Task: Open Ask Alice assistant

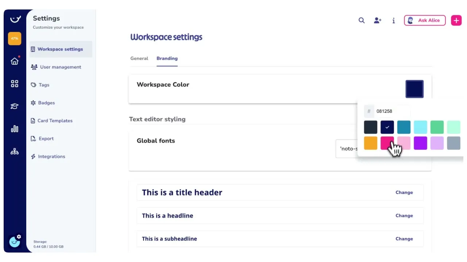Action: coord(425,20)
